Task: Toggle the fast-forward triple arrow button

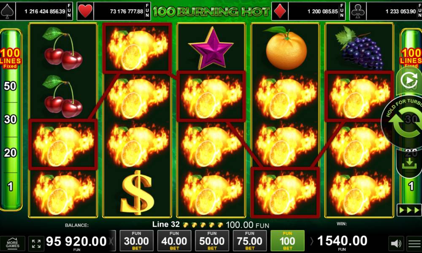Action: [x=409, y=210]
